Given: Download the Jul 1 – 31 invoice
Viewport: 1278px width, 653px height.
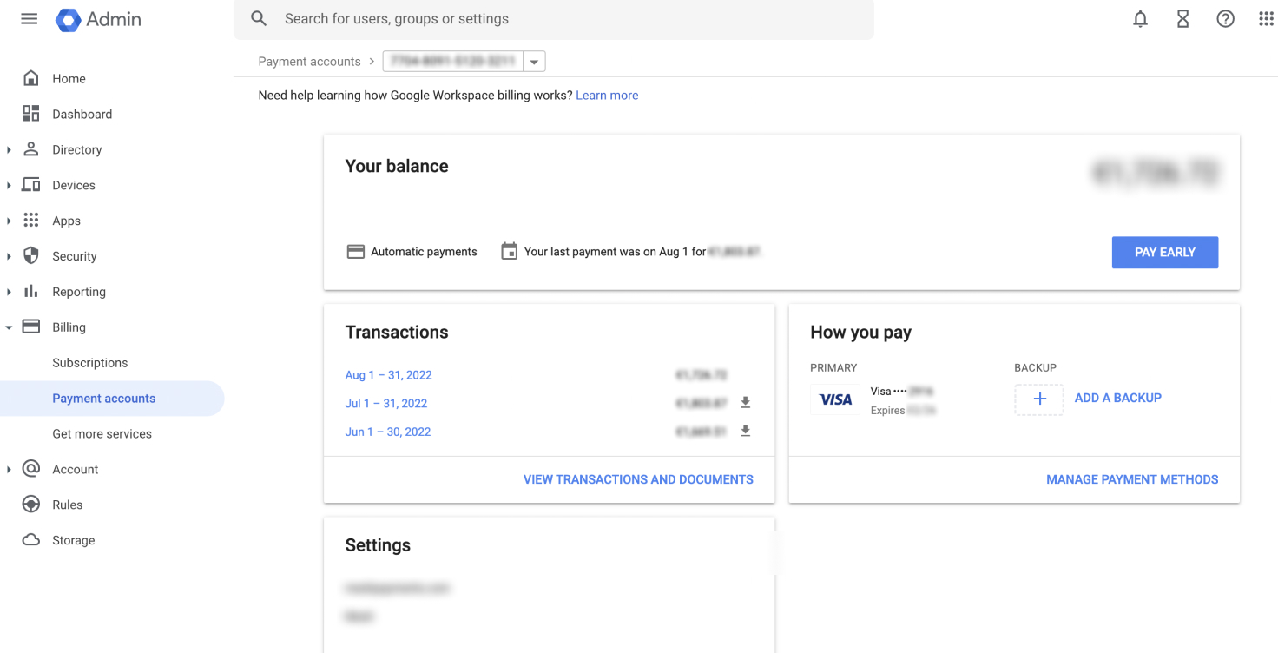Looking at the screenshot, I should (745, 403).
